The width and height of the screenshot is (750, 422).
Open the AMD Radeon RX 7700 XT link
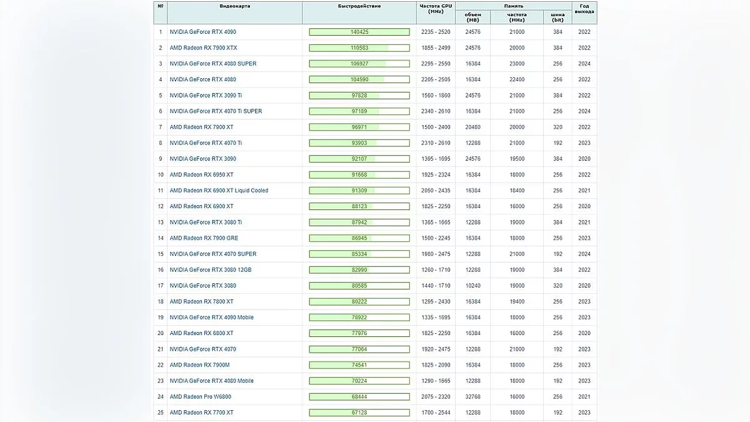tap(201, 413)
